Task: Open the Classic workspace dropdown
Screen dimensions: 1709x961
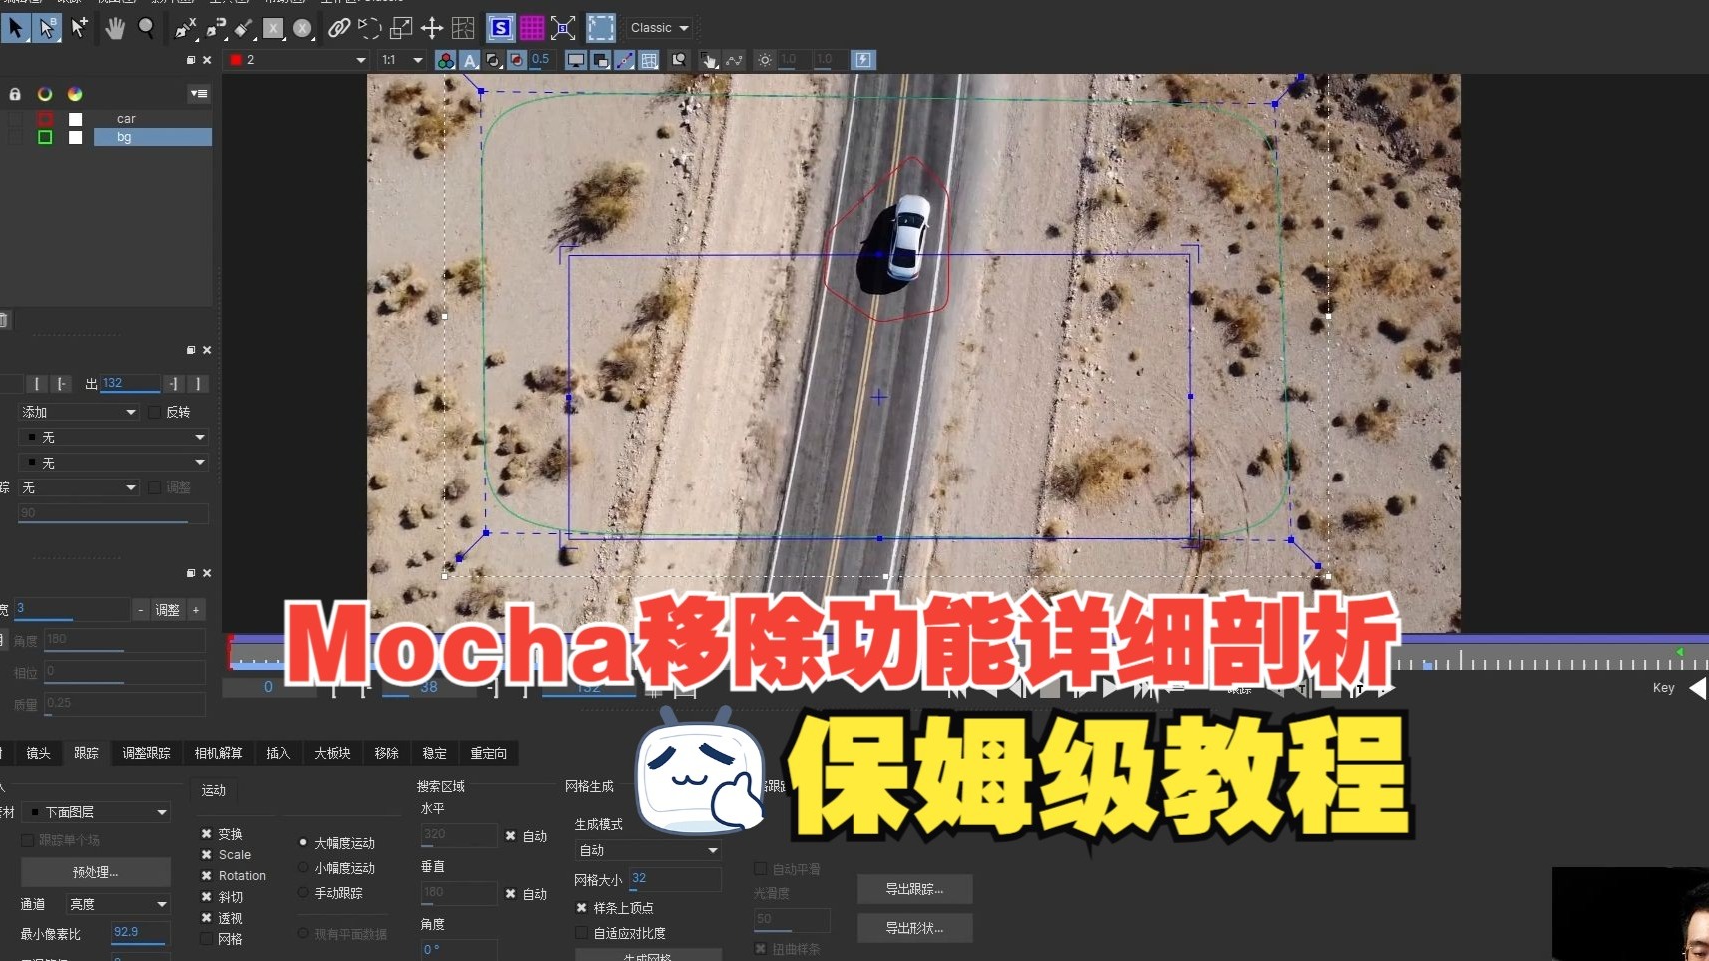Action: point(659,28)
